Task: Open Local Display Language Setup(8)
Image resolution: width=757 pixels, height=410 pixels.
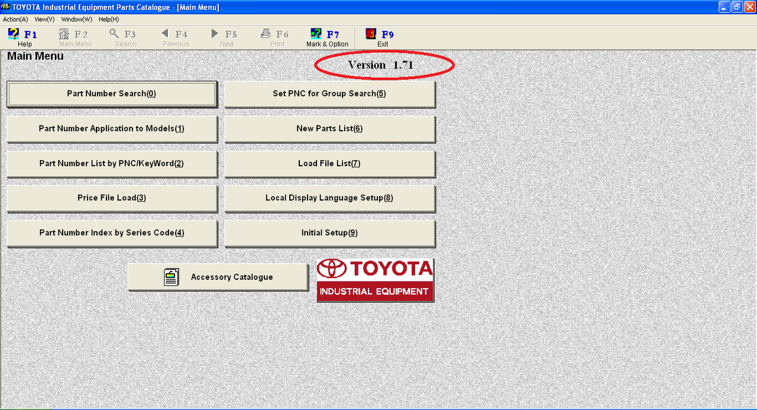Action: coord(329,198)
